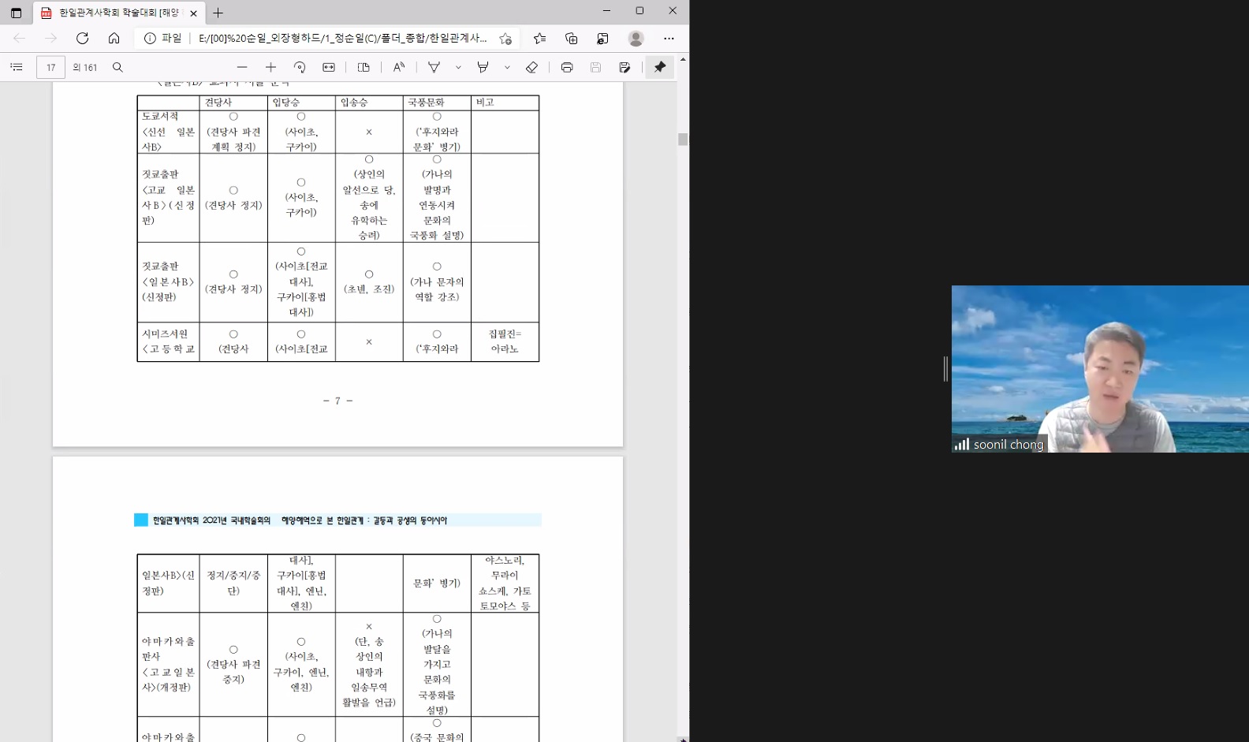The image size is (1249, 742).
Task: Select the PDF erase tool
Action: click(x=532, y=67)
